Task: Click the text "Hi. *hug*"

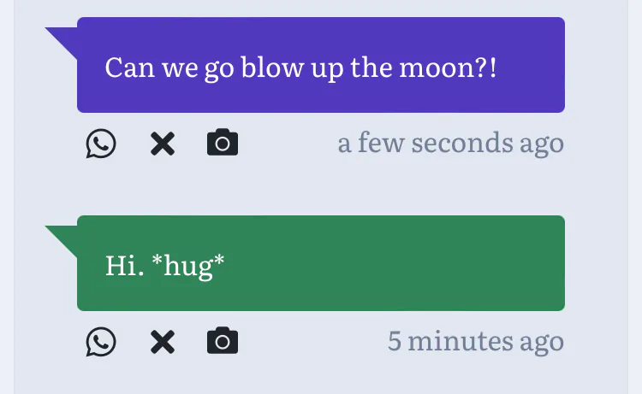Action: (164, 265)
